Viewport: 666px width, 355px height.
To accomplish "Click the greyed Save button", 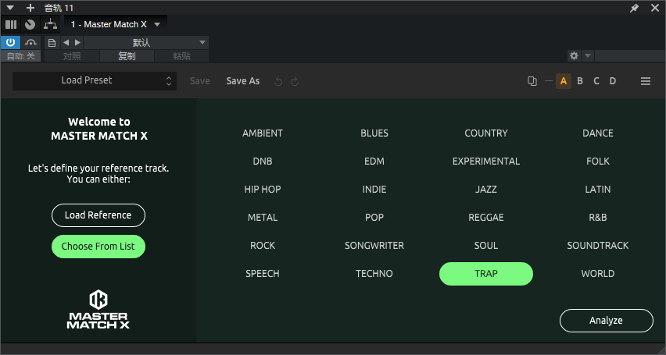I will point(199,81).
